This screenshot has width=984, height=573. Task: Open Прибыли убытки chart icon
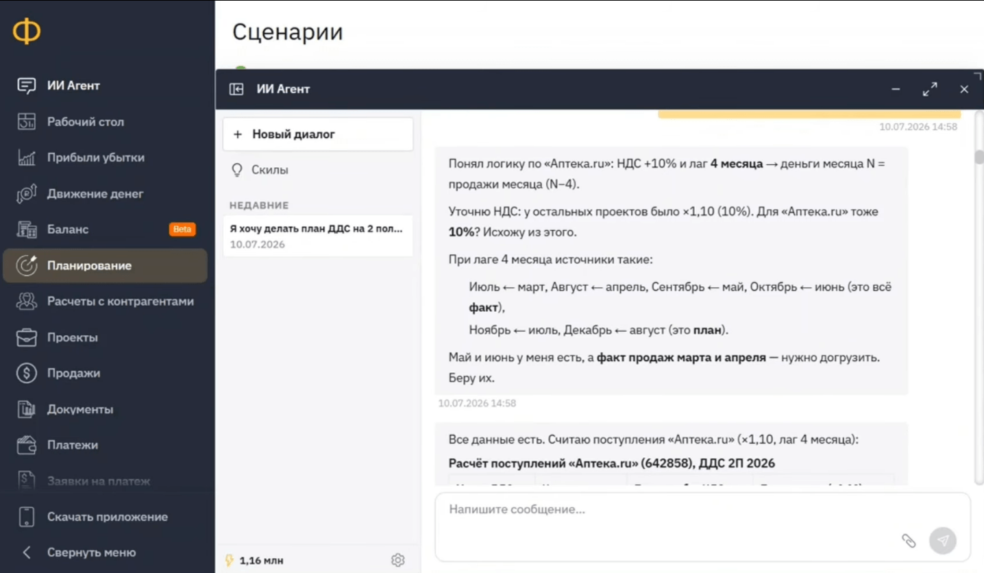27,158
